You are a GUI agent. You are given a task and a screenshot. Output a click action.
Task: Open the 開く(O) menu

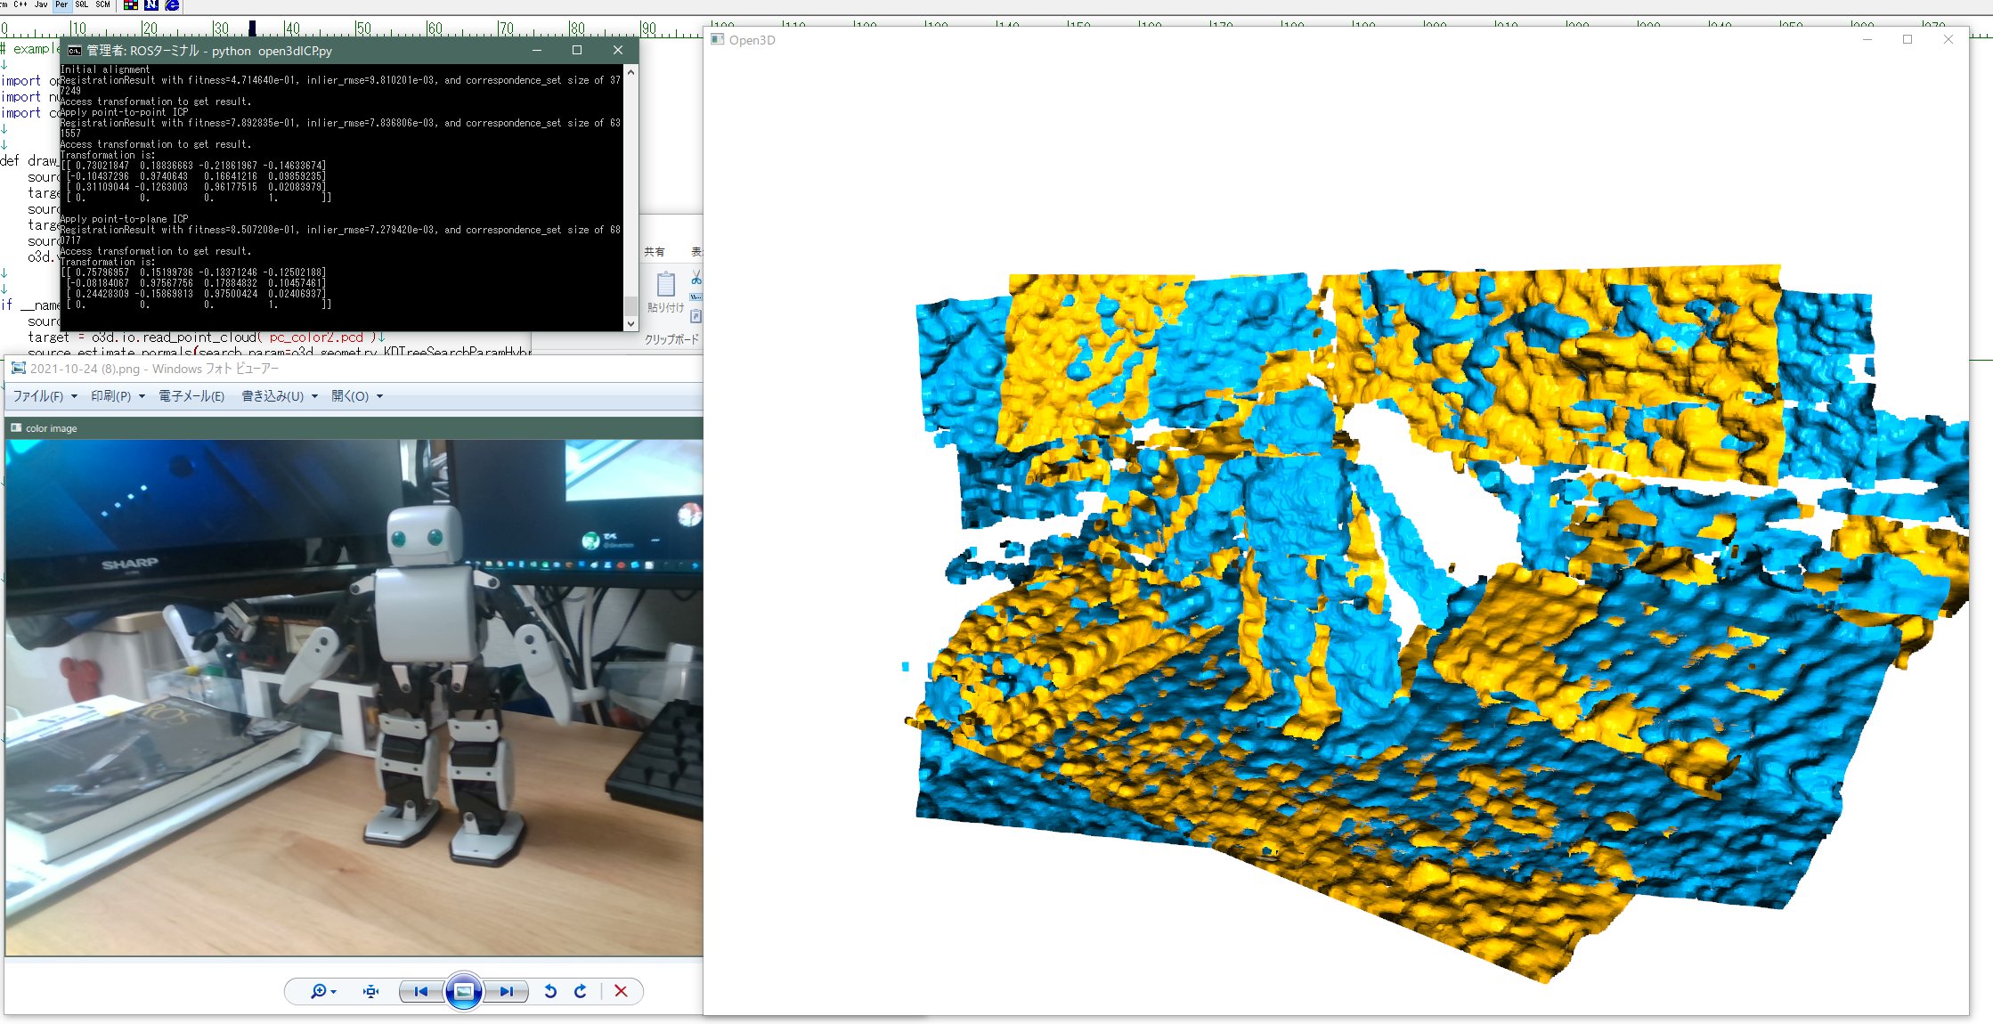(x=356, y=396)
